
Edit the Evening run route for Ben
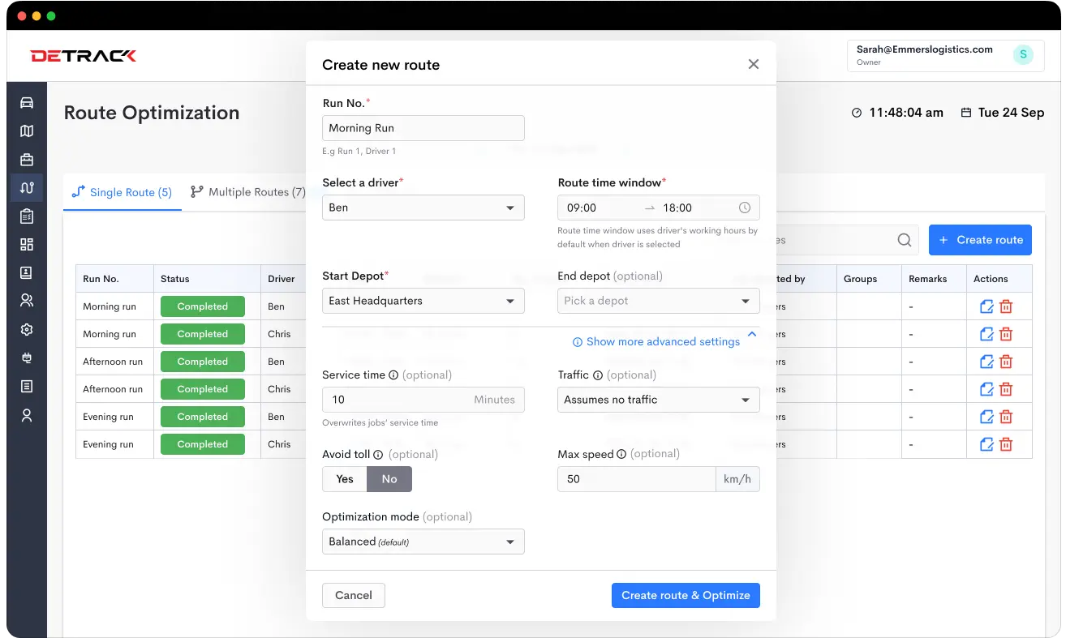(x=986, y=417)
